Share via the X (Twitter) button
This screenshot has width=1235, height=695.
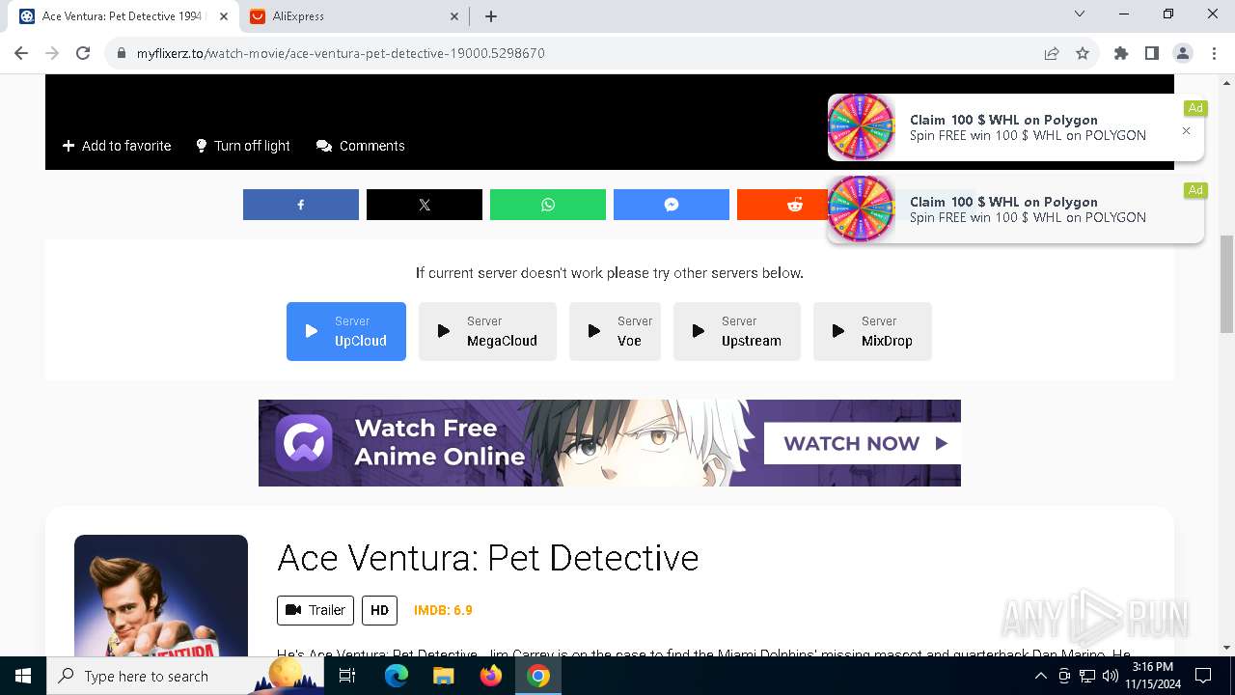425,205
